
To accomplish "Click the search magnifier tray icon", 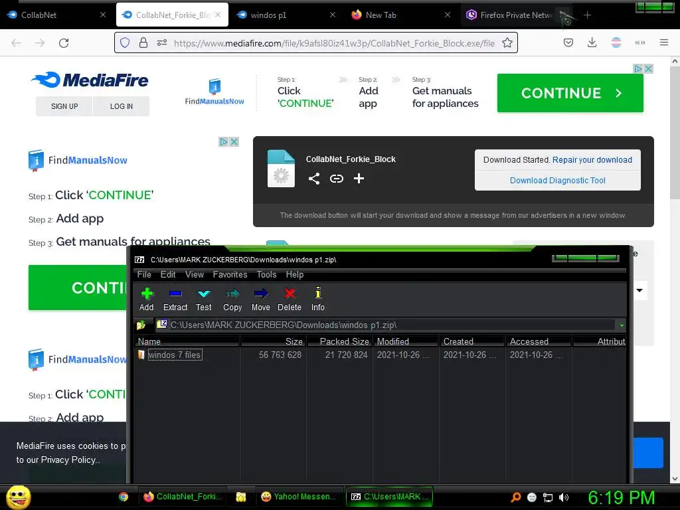I will click(x=515, y=497).
